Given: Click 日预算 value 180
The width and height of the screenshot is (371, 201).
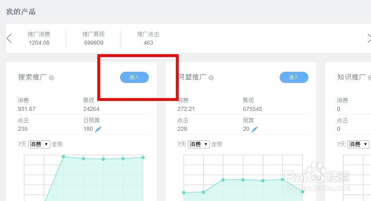Looking at the screenshot, I should click(88, 129).
